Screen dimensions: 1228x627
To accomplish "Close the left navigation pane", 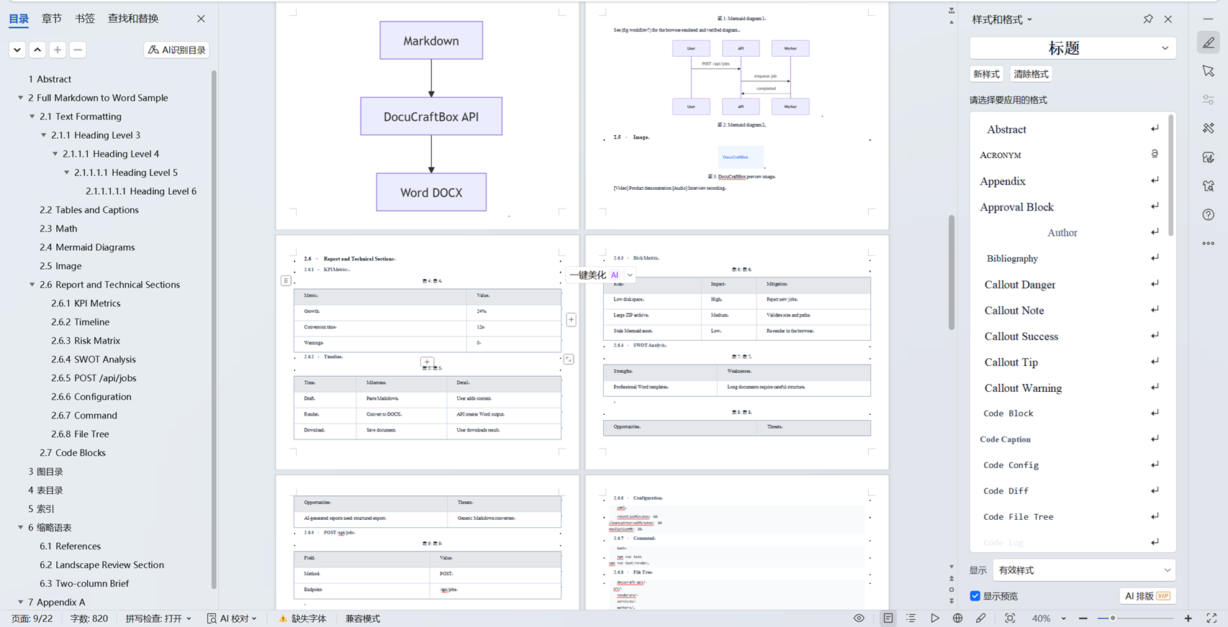I will 201,19.
